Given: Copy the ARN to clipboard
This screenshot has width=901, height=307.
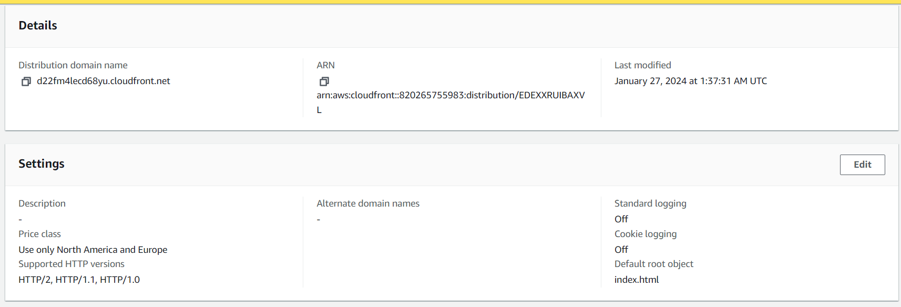Looking at the screenshot, I should [324, 81].
